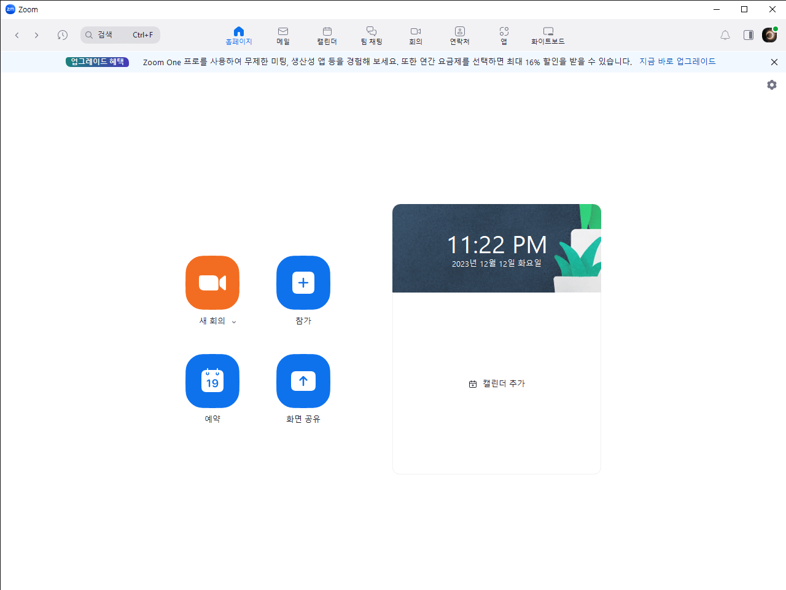
Task: Open the 홈페이지 home tab
Action: point(239,36)
